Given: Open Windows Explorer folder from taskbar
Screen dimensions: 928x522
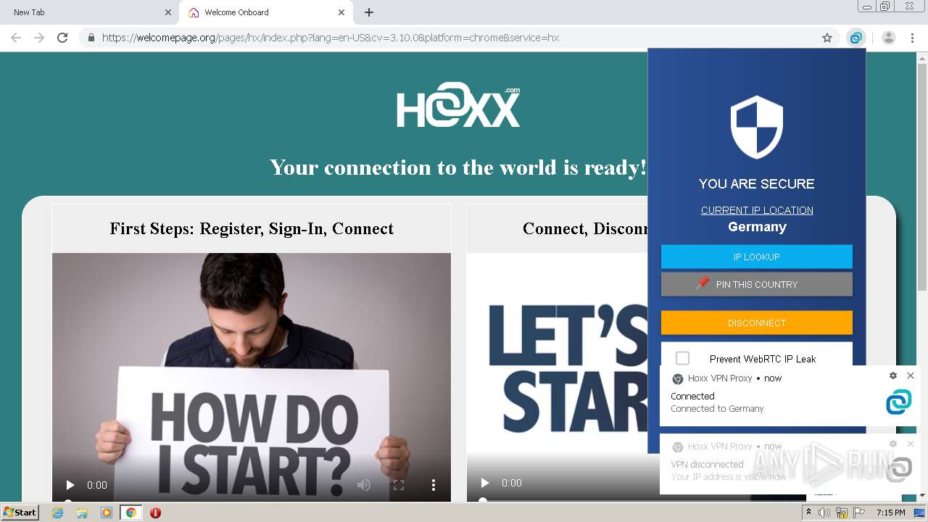Looking at the screenshot, I should (82, 513).
